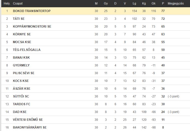Viewport: 190px width, 131px height.
Task: Select SÜTTŐI SC team link
Action: pyautogui.click(x=21, y=96)
